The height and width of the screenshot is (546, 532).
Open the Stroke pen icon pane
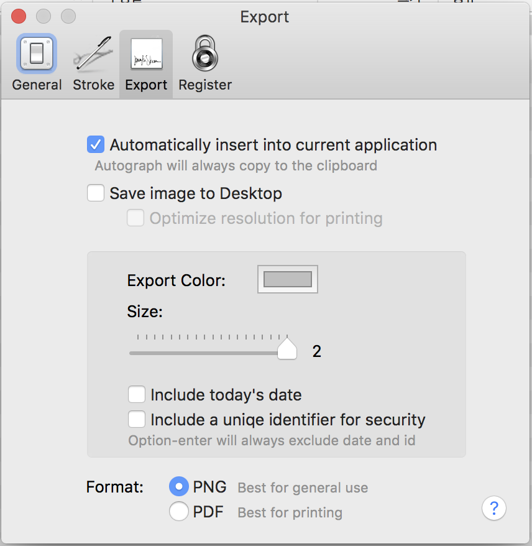tap(93, 53)
